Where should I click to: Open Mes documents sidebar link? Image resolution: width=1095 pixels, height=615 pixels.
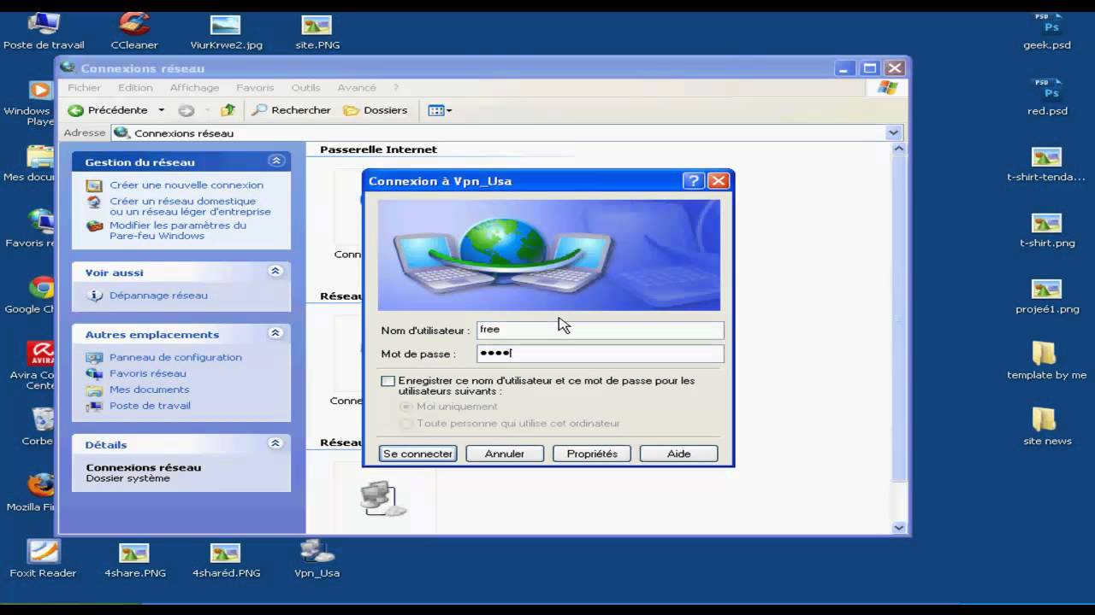[149, 389]
